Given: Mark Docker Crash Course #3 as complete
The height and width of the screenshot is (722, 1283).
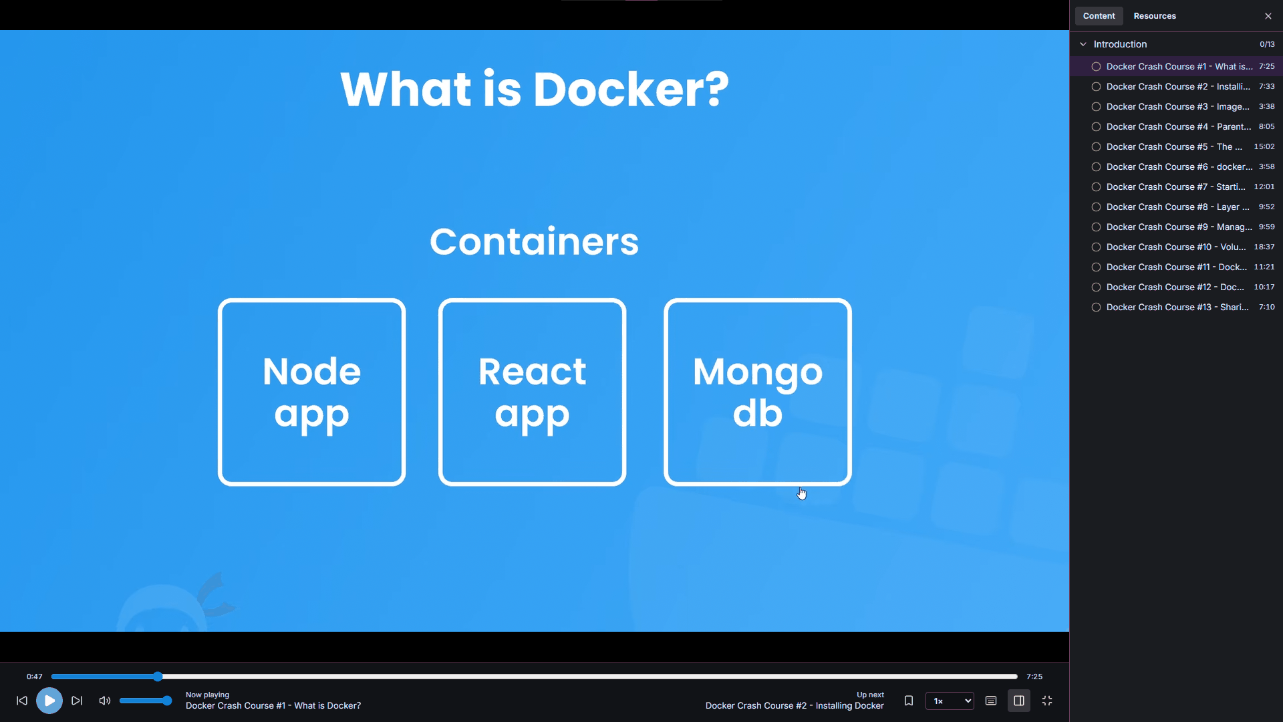Looking at the screenshot, I should click(1096, 107).
